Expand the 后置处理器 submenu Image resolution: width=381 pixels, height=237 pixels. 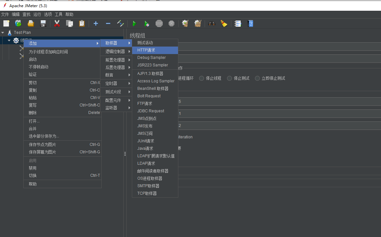[x=116, y=67]
